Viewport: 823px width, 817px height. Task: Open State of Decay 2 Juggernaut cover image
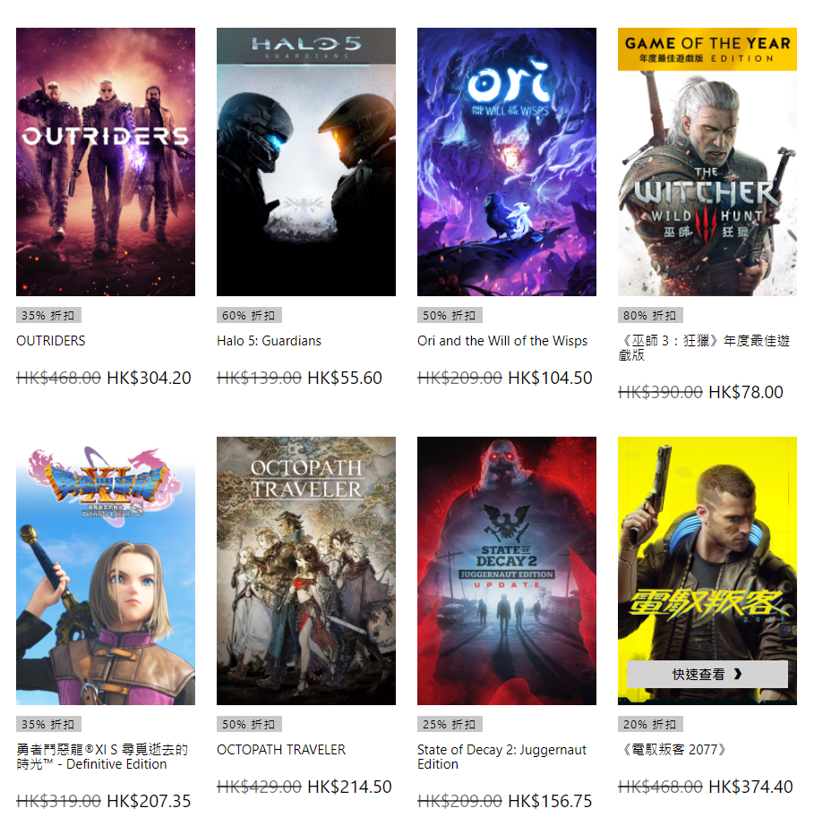pyautogui.click(x=507, y=571)
